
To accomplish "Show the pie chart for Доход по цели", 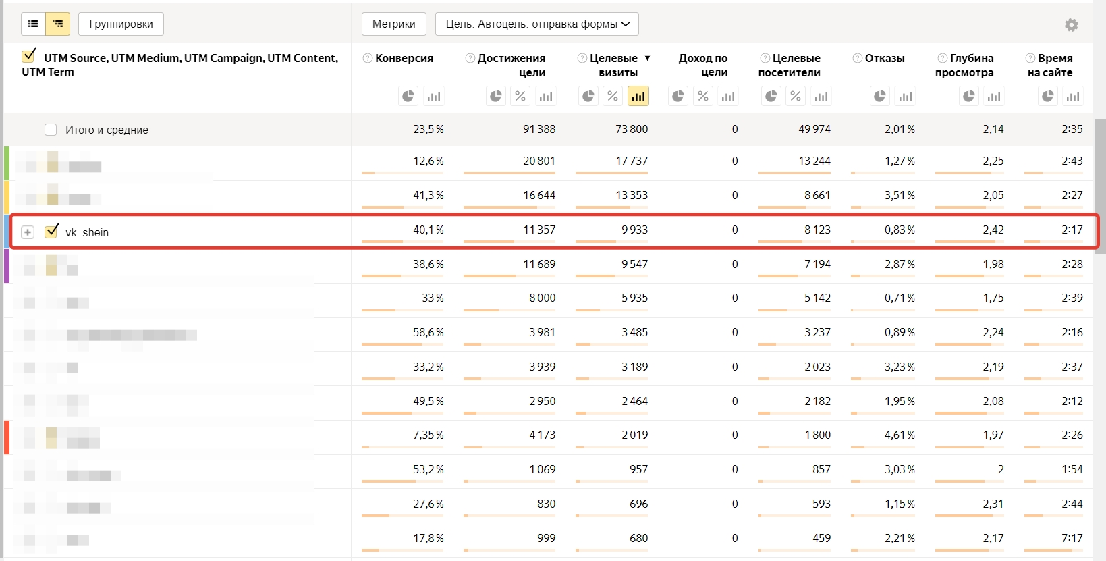I will tap(678, 97).
